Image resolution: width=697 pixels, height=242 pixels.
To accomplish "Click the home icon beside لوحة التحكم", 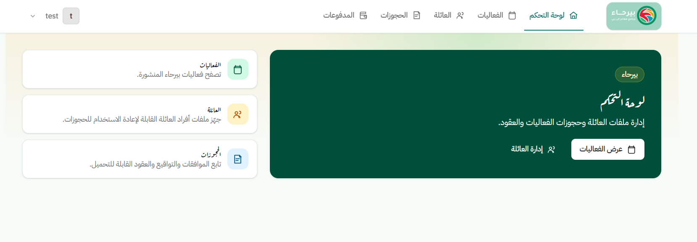I will (x=573, y=16).
